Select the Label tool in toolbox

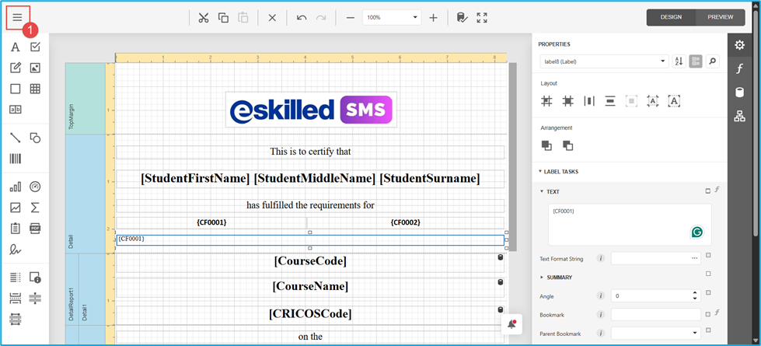coord(15,47)
